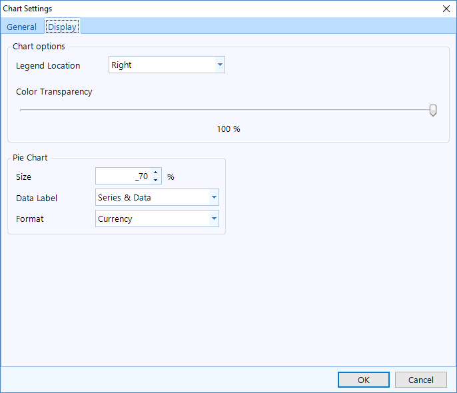
Task: Close the Chart Settings window
Action: [446, 9]
